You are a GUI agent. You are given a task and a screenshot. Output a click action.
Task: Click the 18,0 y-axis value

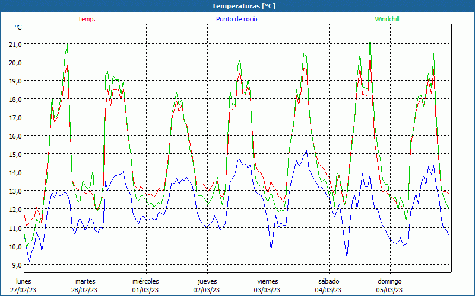pos(15,99)
